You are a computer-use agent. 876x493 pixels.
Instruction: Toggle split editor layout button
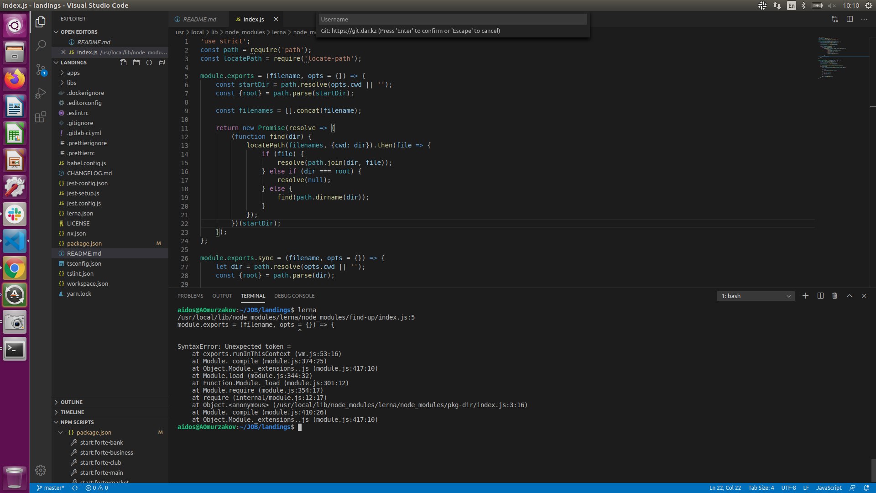point(849,19)
